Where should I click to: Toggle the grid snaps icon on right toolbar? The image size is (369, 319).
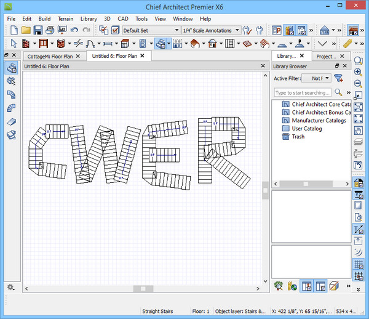(359, 264)
